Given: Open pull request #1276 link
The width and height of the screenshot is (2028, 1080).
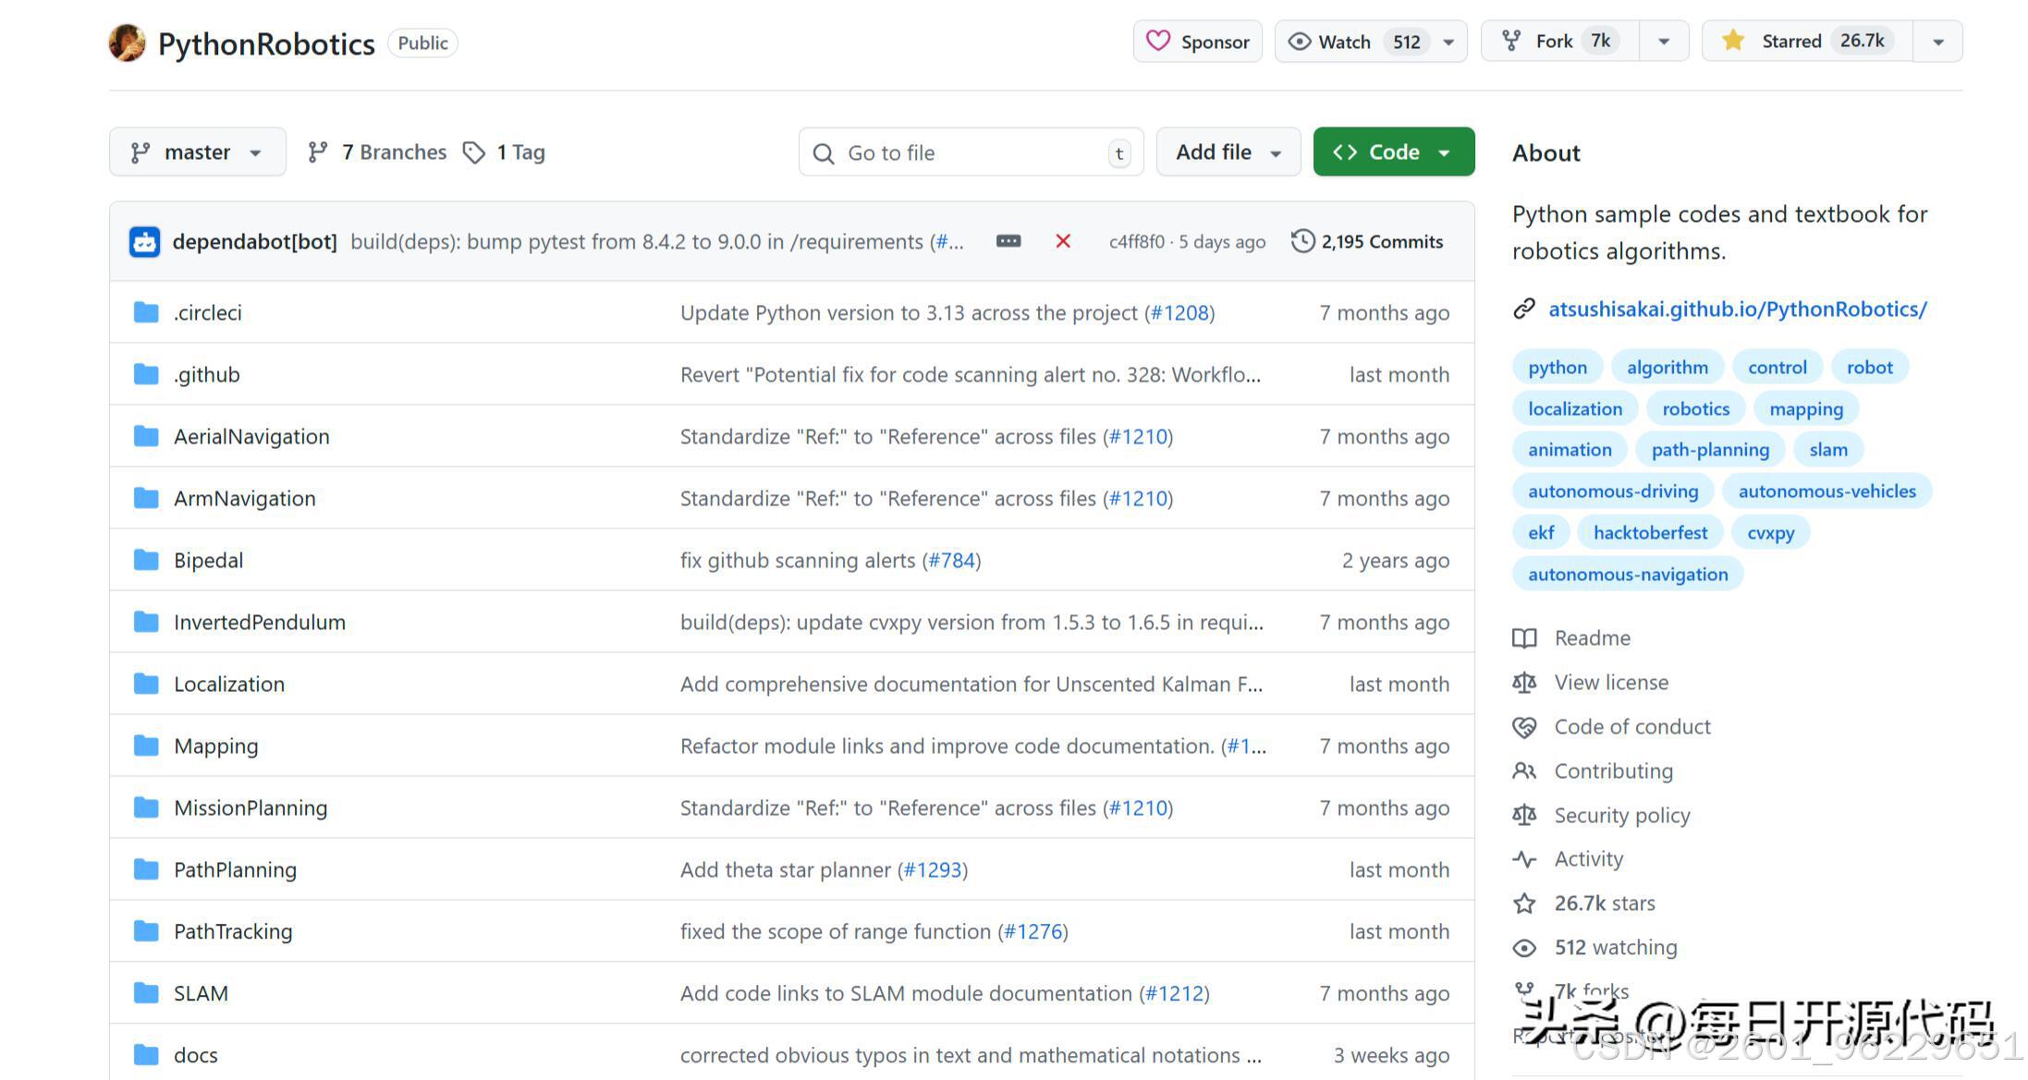Looking at the screenshot, I should point(1032,931).
